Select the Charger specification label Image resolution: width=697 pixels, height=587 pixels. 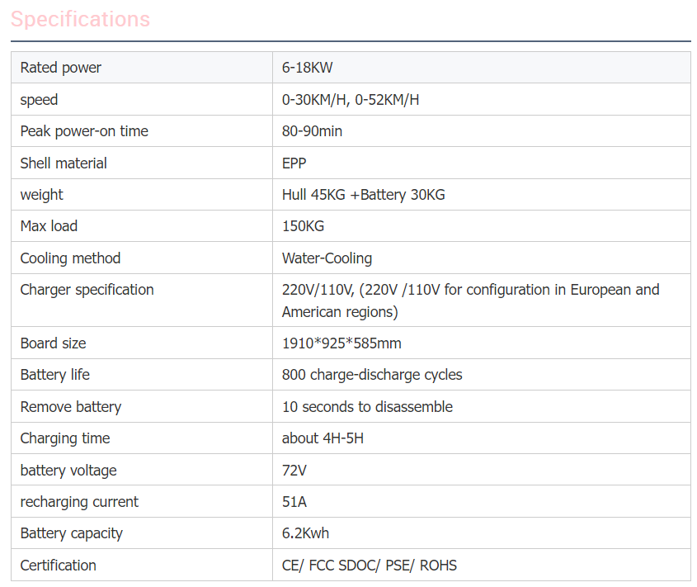coord(87,290)
